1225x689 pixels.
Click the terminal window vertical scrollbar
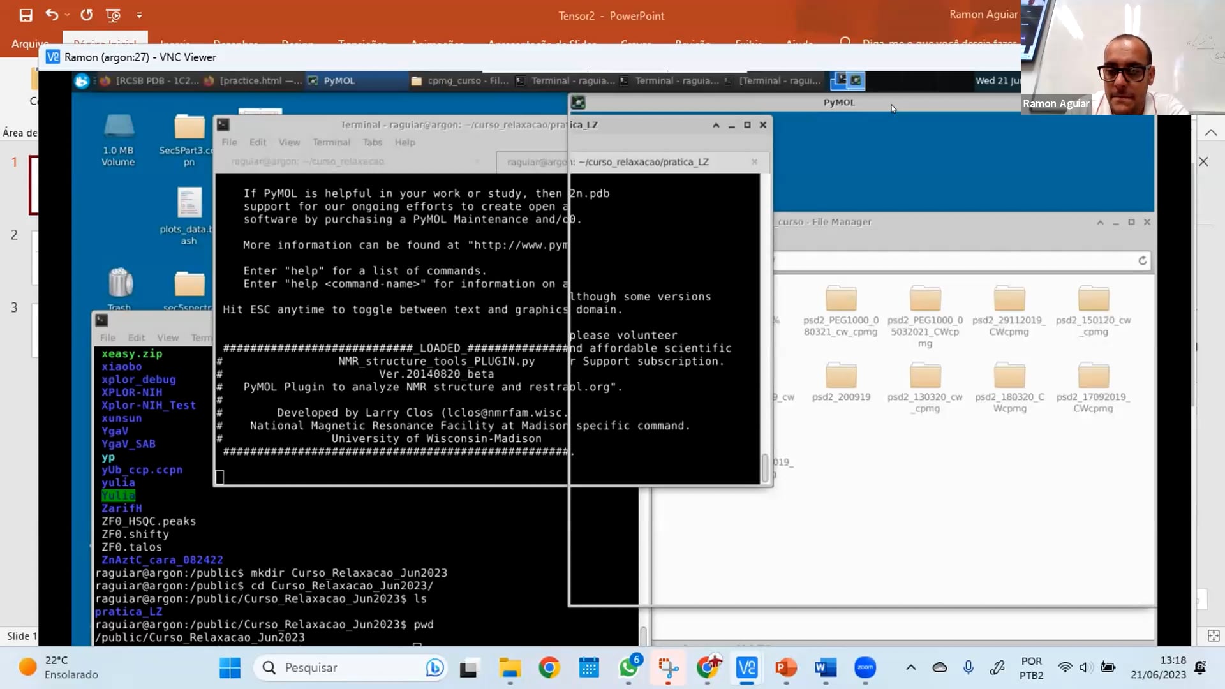coord(765,468)
